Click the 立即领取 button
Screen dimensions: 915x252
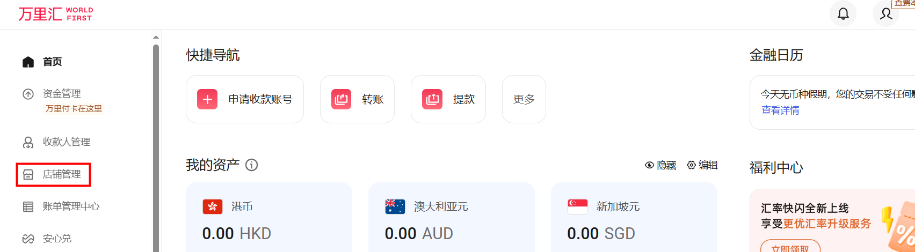click(790, 248)
